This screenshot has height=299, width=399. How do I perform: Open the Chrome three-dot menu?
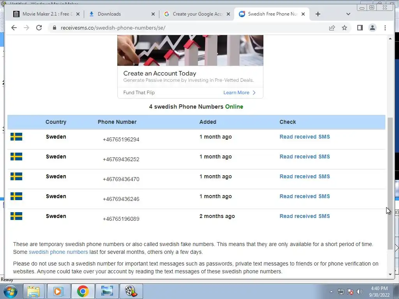coord(385,28)
